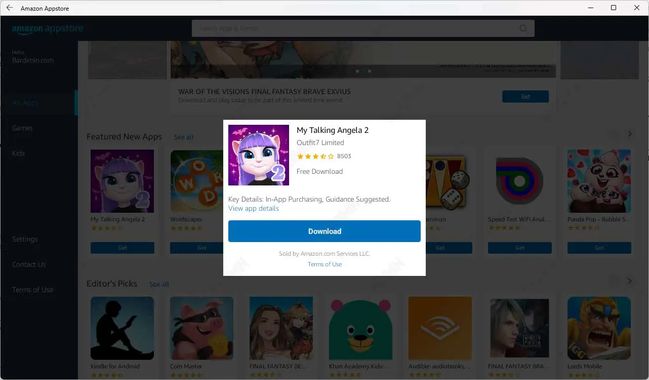Open the View app details link
Viewport: 649px width, 380px height.
pos(254,208)
